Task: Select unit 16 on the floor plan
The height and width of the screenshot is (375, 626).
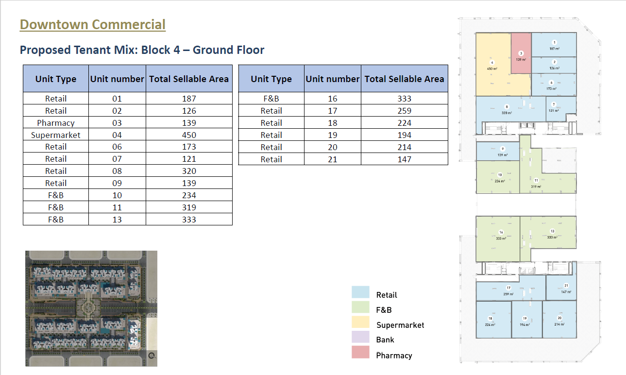Action: 498,239
